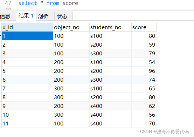
Task: Click score 74 in row 6
Action: tap(144, 80)
